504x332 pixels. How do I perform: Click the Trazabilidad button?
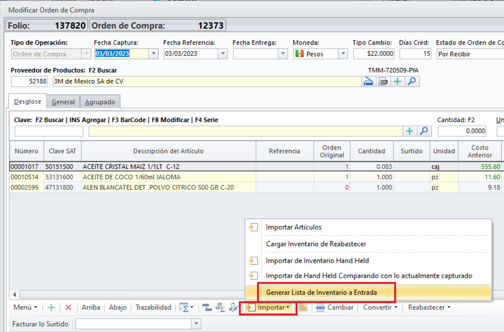[153, 307]
